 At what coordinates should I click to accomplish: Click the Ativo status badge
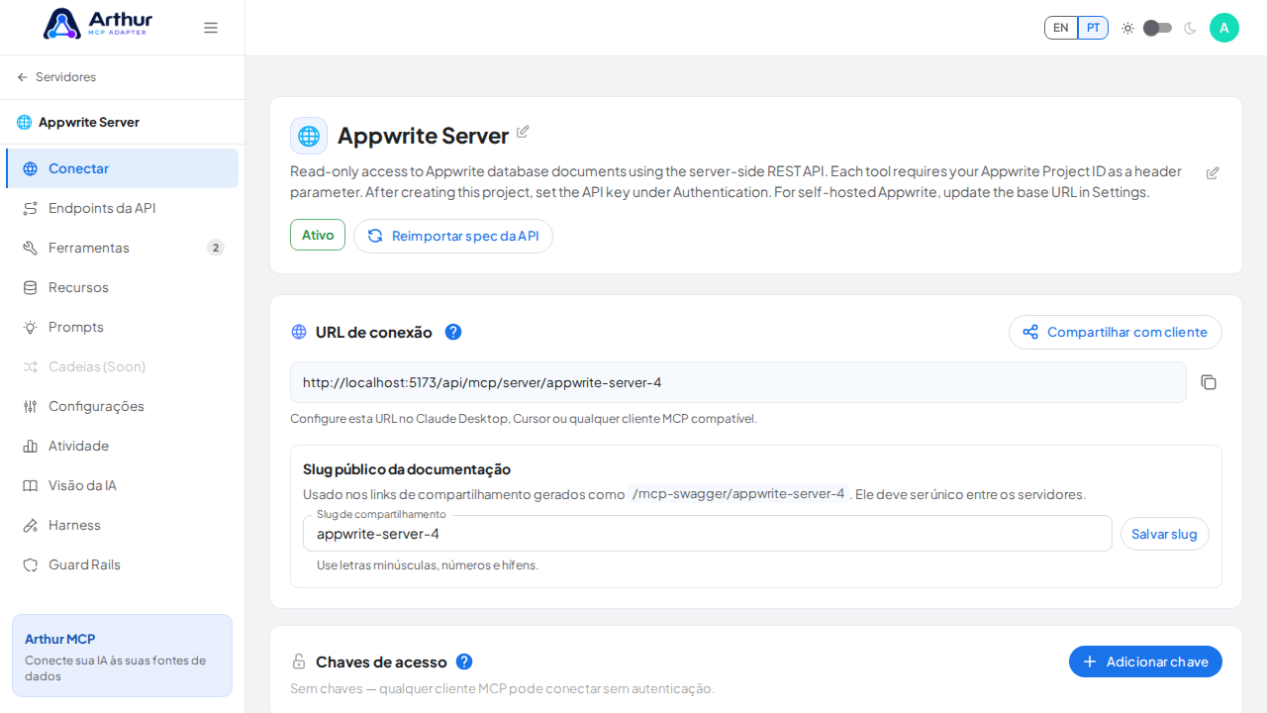318,235
